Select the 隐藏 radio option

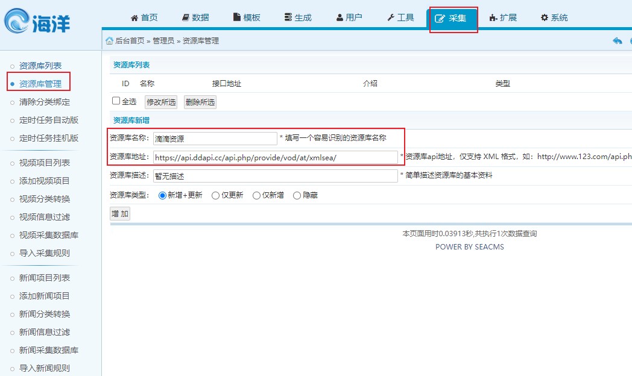pyautogui.click(x=297, y=195)
